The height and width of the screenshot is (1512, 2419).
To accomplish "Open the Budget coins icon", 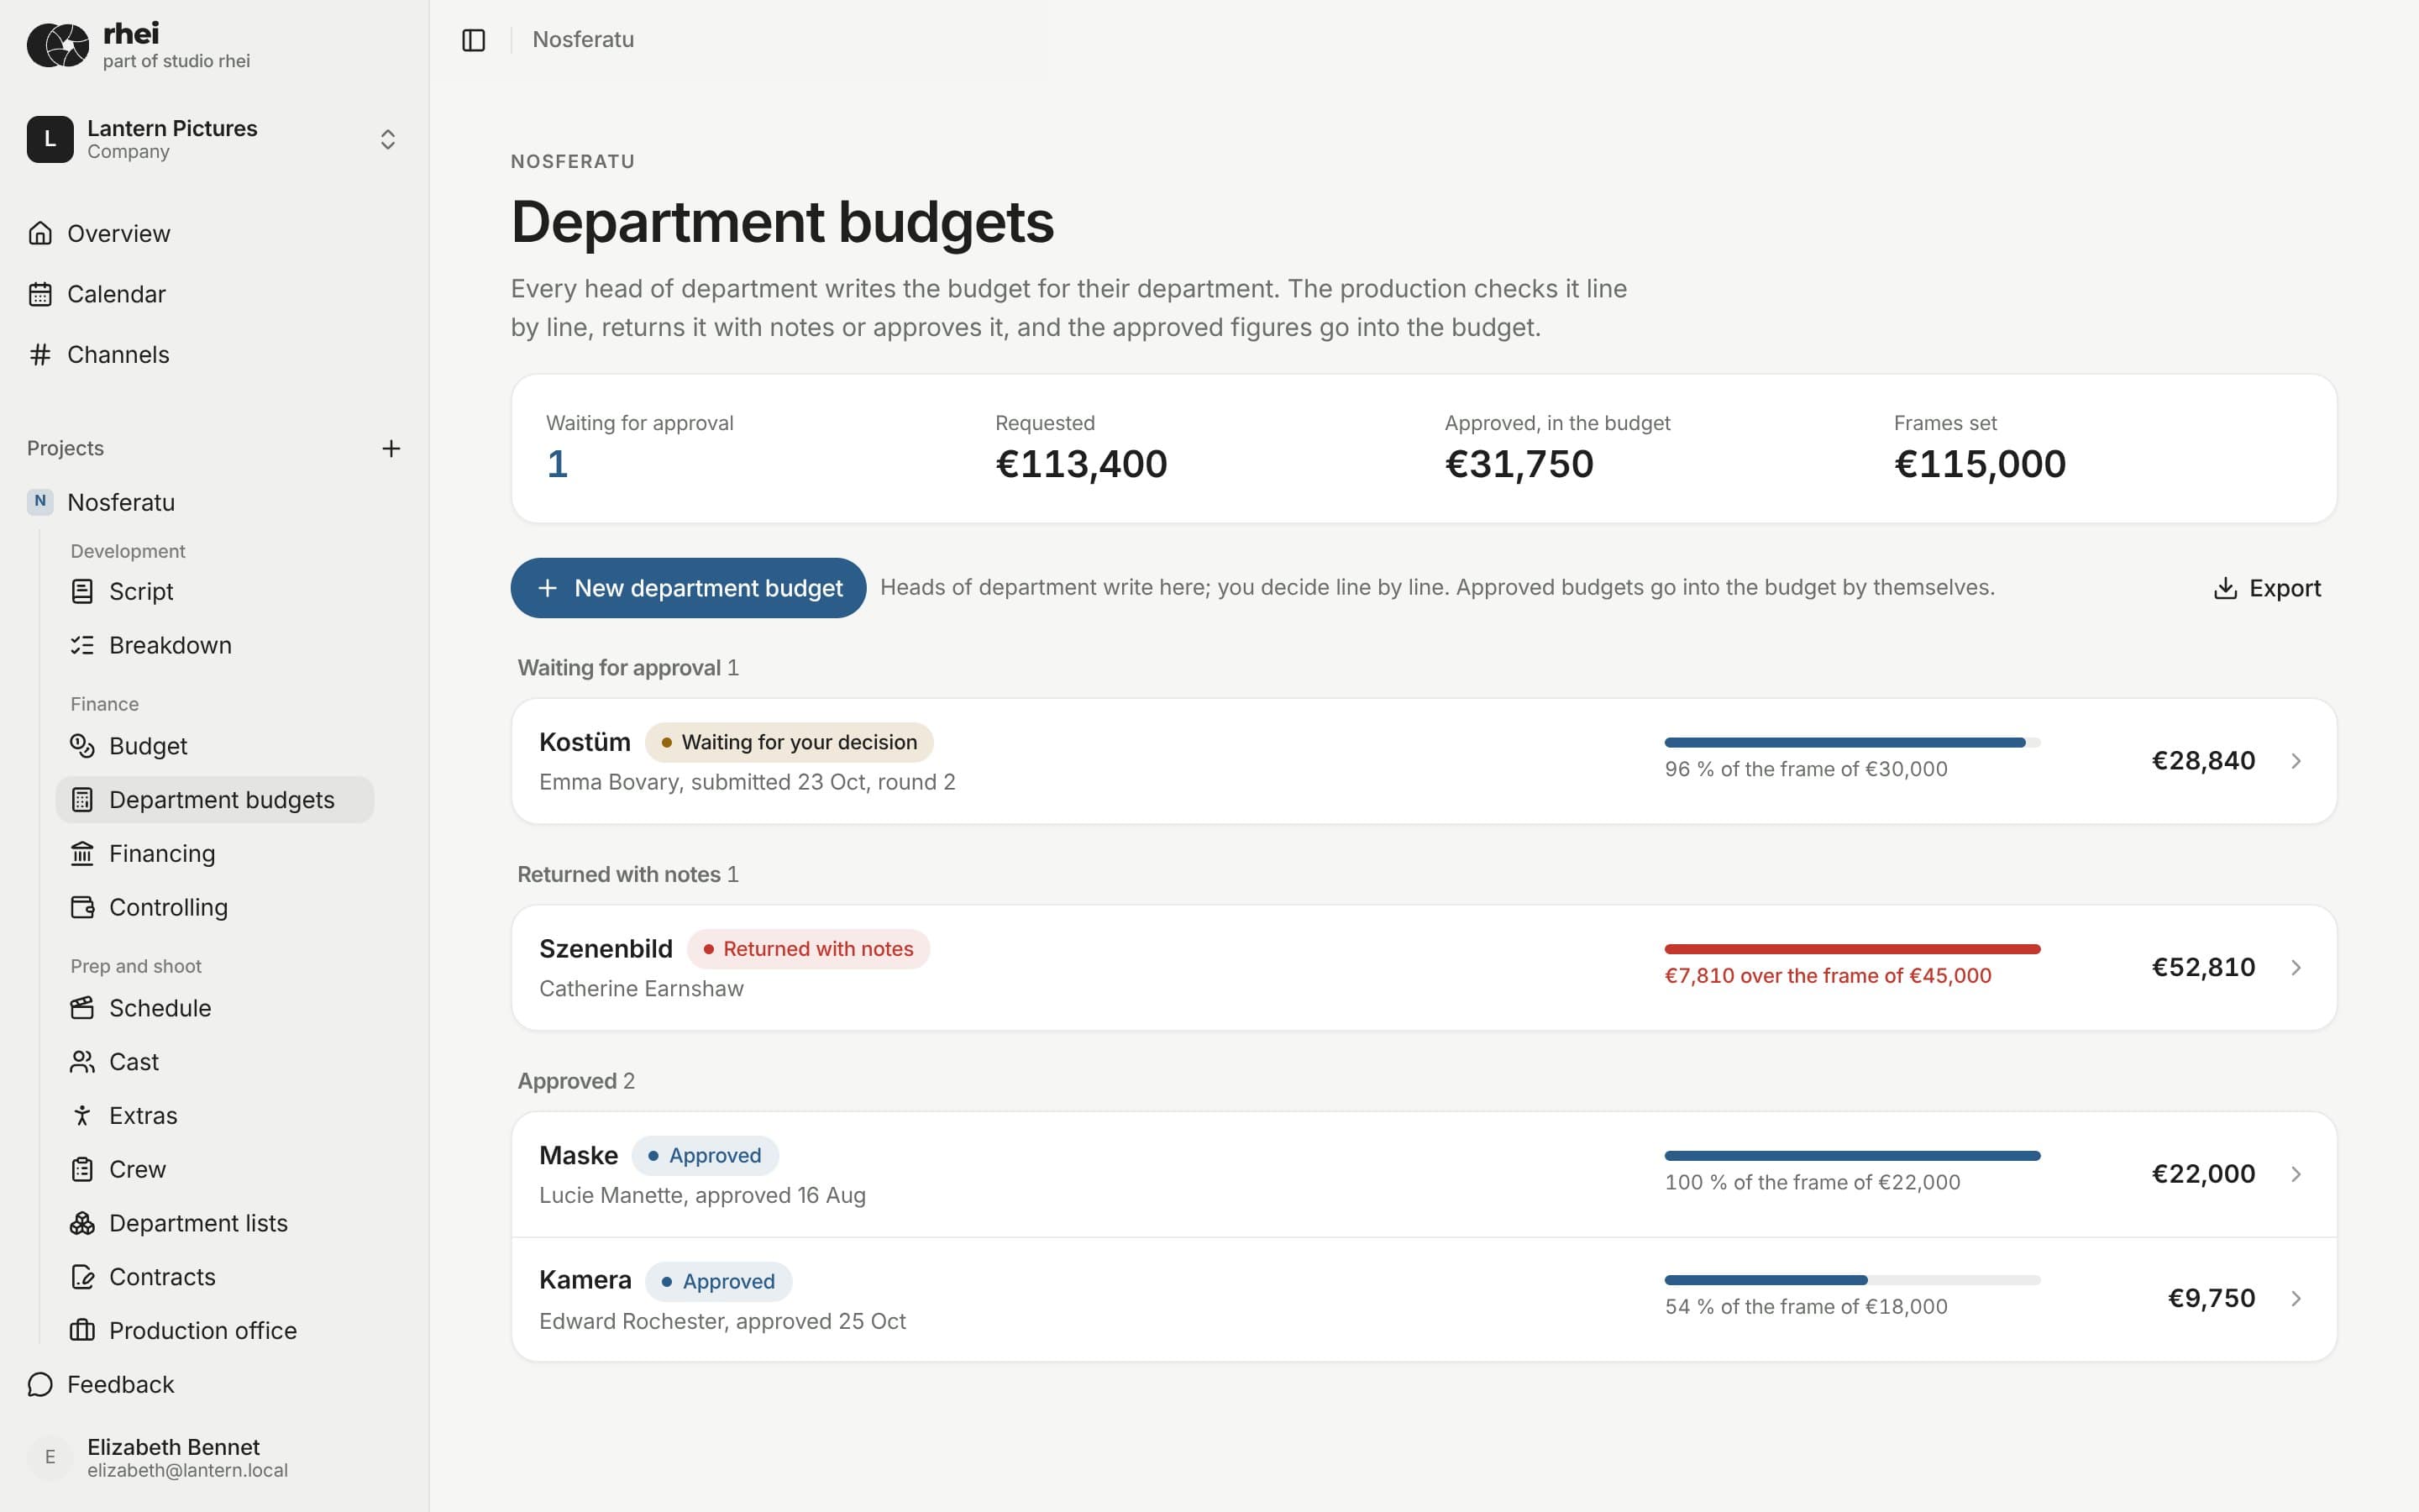I will click(x=82, y=746).
